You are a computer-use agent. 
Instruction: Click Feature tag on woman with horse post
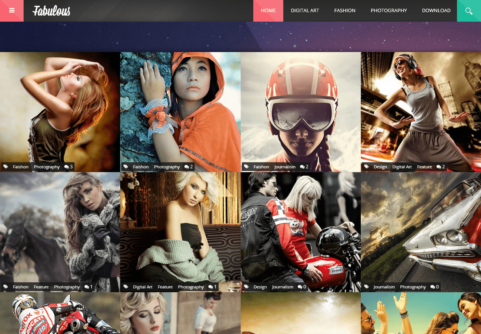[41, 287]
